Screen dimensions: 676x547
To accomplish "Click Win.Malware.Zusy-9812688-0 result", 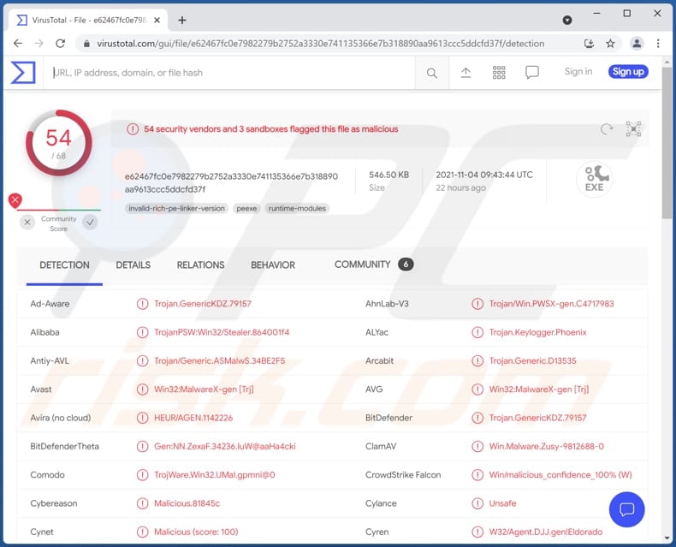I will pyautogui.click(x=546, y=446).
